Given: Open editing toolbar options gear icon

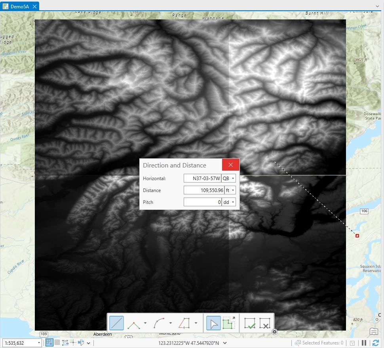Looking at the screenshot, I should (274, 332).
